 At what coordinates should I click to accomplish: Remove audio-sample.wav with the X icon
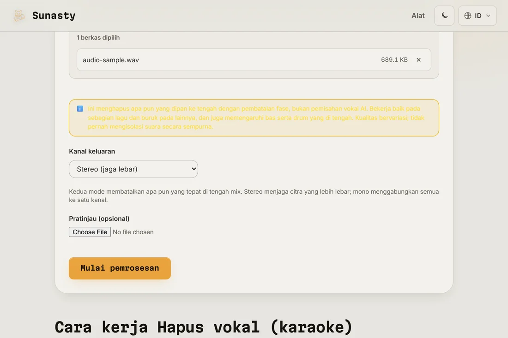click(x=418, y=60)
